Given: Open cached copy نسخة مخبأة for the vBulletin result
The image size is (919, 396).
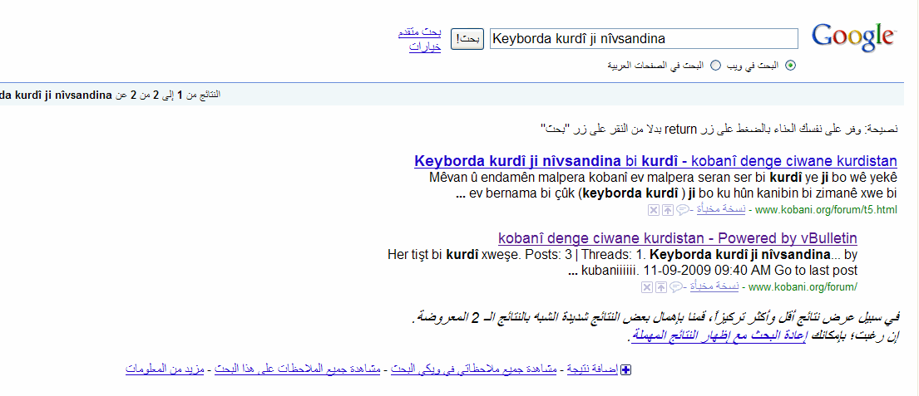Looking at the screenshot, I should point(714,286).
